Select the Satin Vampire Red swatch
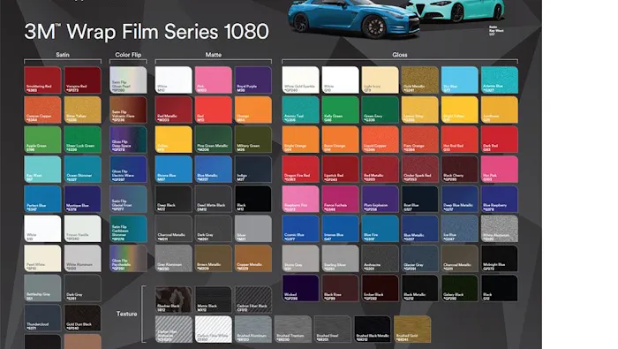 point(82,80)
